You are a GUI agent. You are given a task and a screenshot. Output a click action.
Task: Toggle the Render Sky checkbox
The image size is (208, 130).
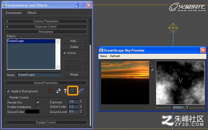[37, 102]
